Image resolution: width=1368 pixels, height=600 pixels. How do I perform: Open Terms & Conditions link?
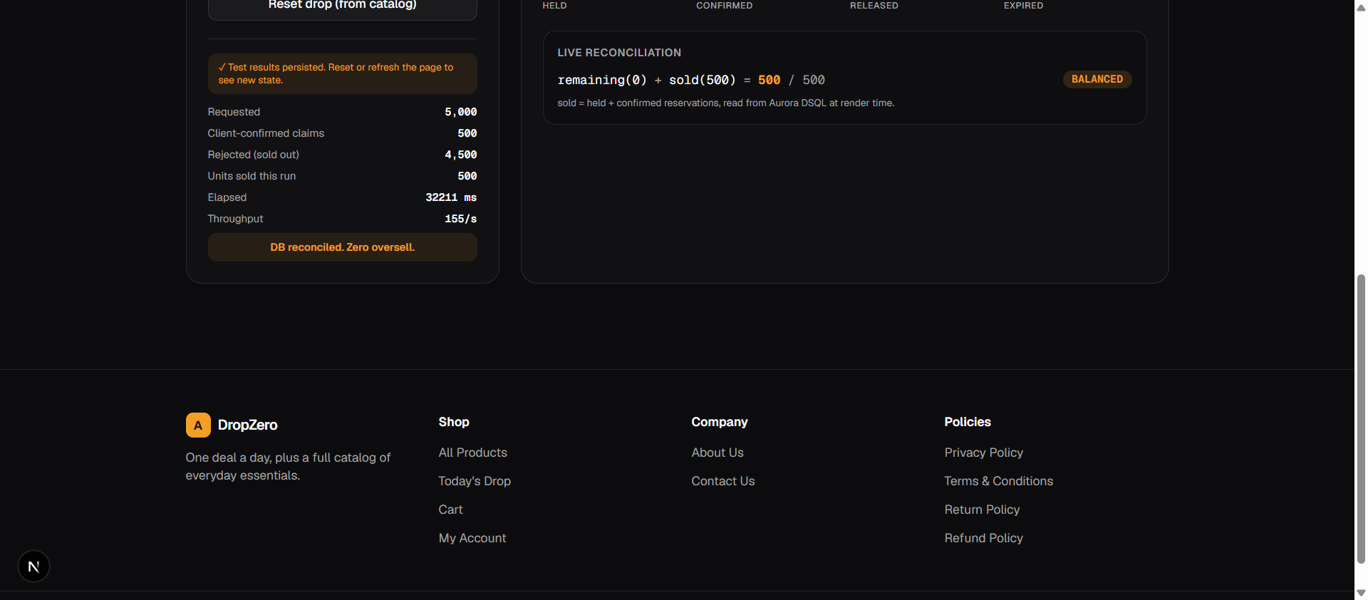[x=999, y=481]
